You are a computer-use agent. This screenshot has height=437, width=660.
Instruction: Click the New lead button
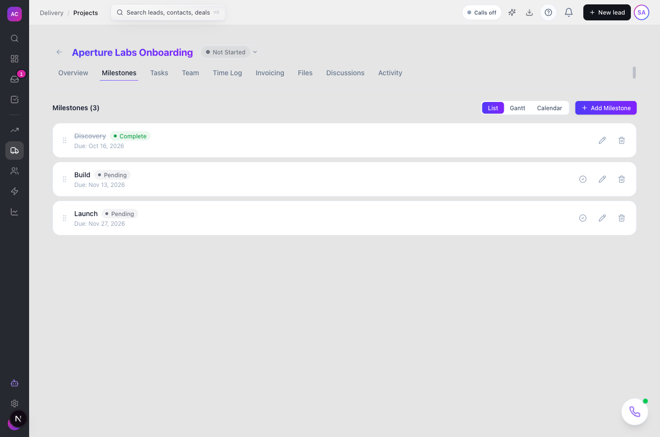[x=607, y=13]
